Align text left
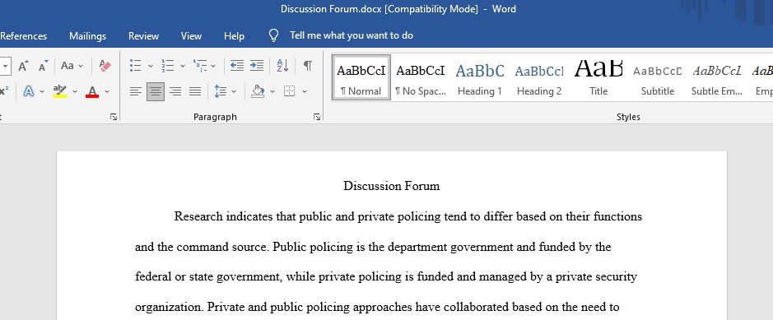 pos(136,91)
